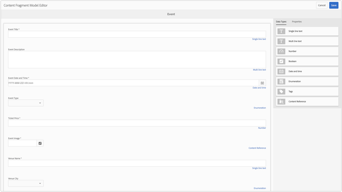Click the Date and time field type link

click(259, 88)
